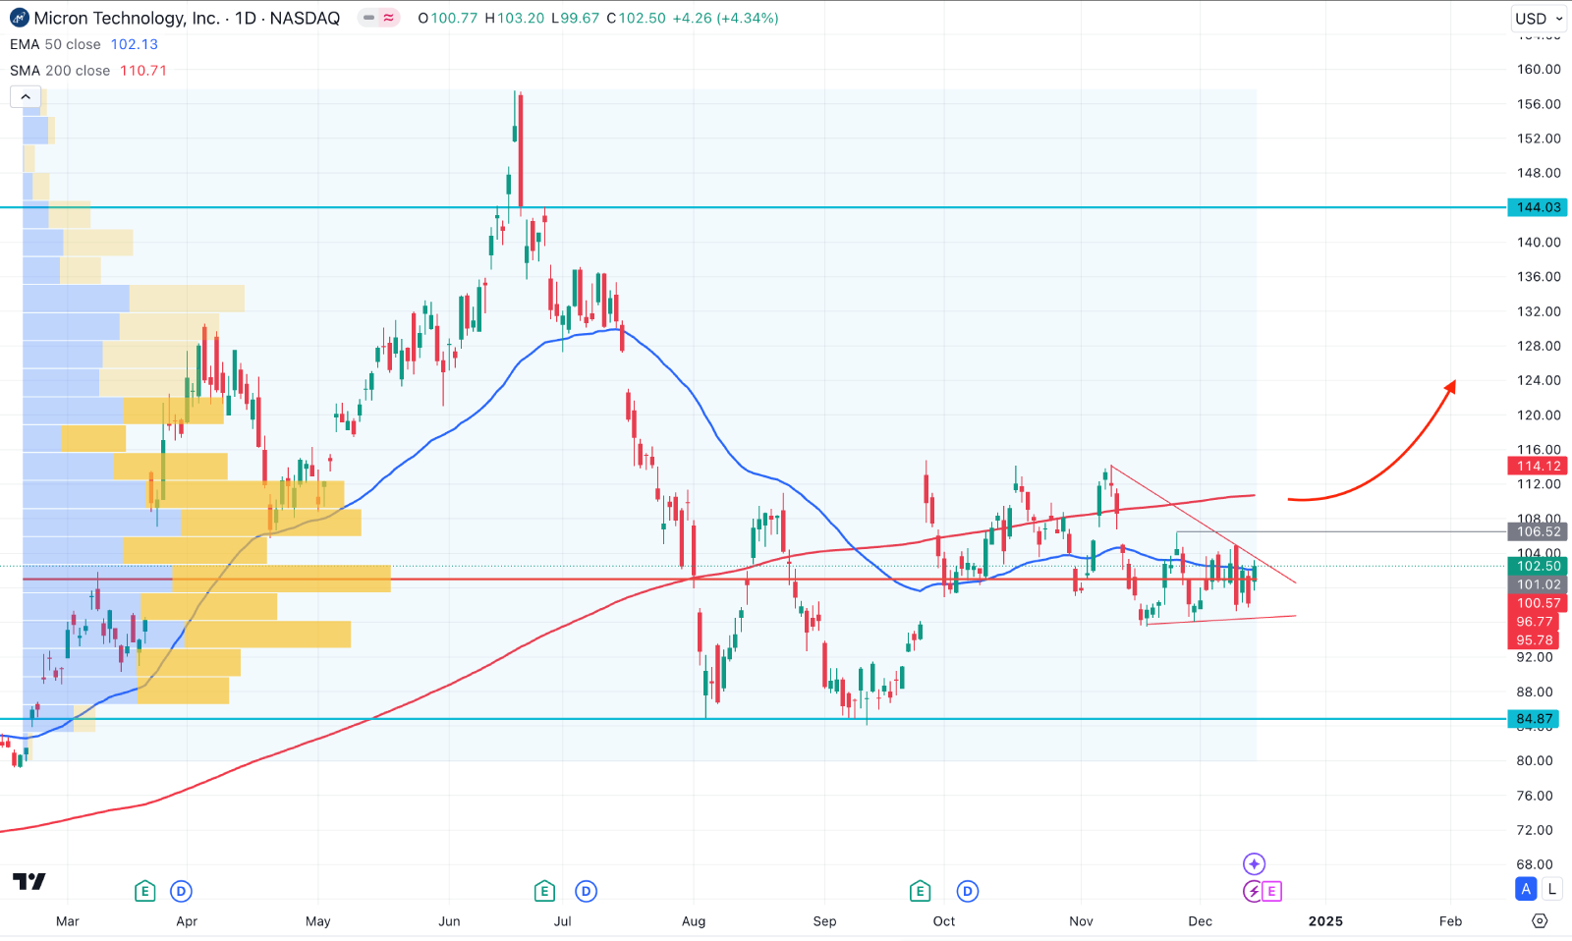Select the SMA 200 close indicator legend
The image size is (1572, 941).
(x=60, y=71)
